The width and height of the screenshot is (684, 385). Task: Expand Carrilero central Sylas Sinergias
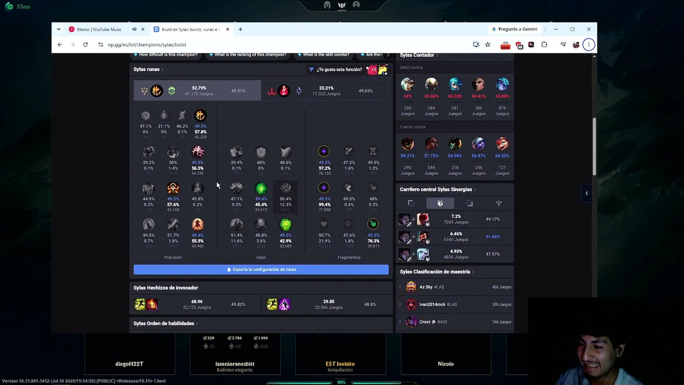click(438, 189)
